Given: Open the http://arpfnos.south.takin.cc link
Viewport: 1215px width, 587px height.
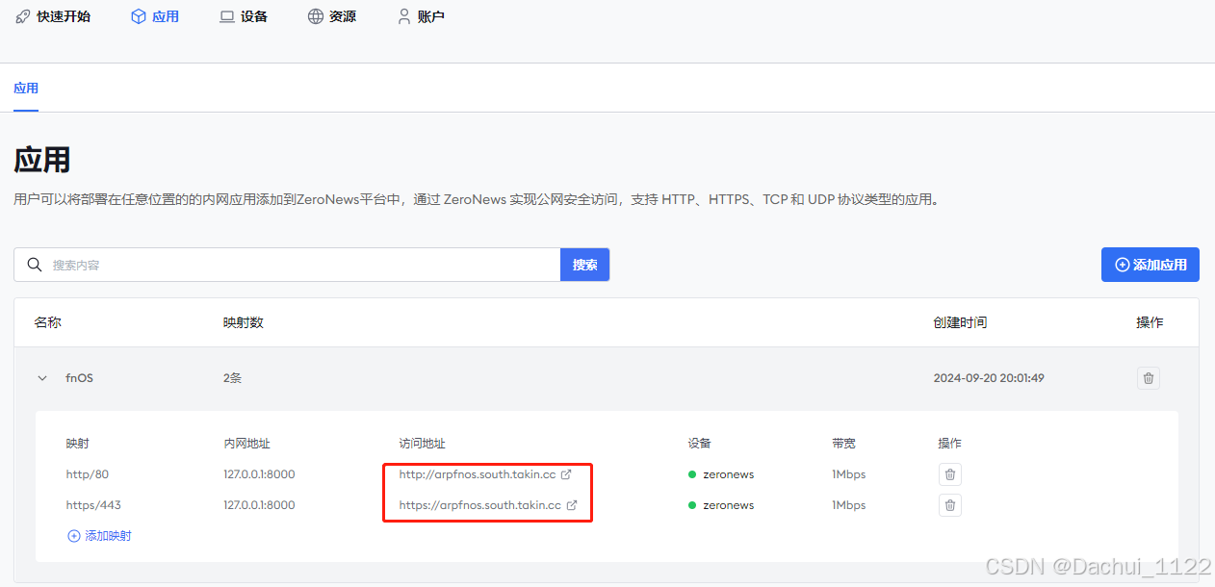Looking at the screenshot, I should pyautogui.click(x=478, y=474).
